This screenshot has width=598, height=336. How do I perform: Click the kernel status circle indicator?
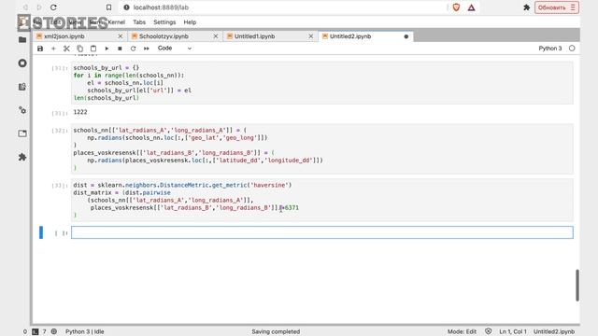click(x=572, y=49)
